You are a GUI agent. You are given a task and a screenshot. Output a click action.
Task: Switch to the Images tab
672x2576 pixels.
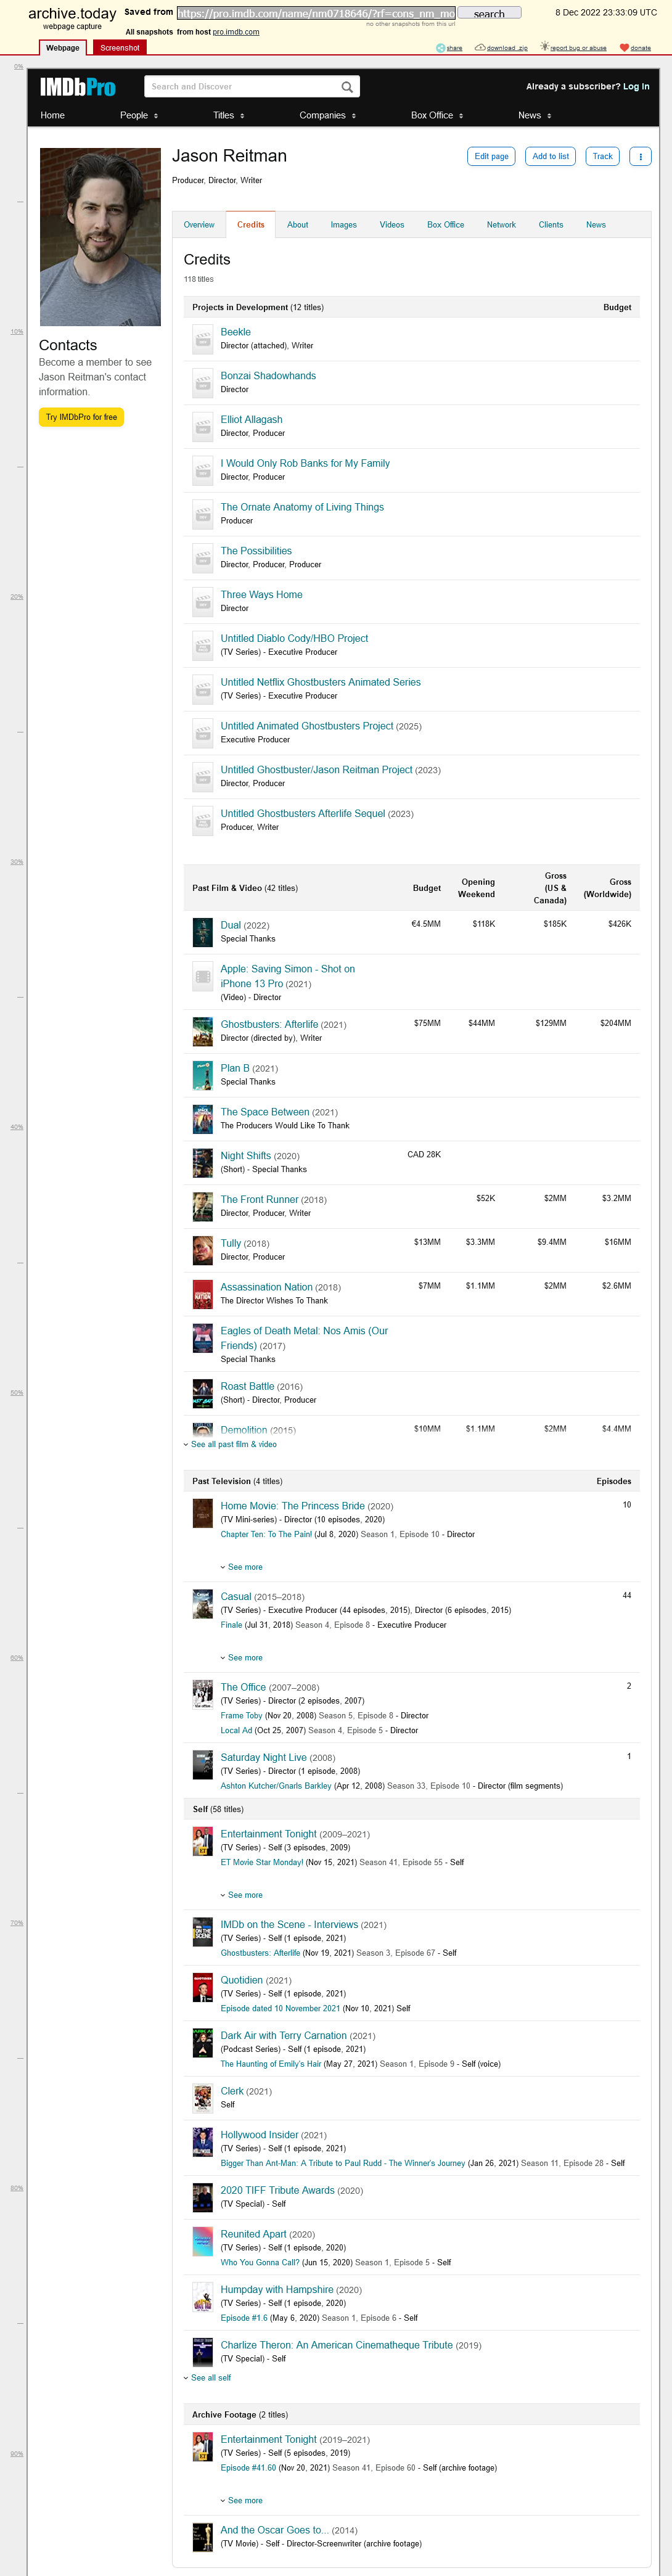click(x=344, y=225)
